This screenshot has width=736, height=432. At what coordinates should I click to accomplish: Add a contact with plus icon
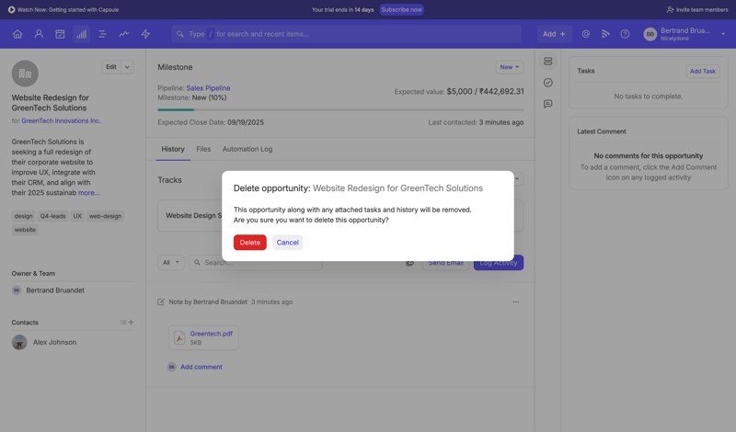coord(131,323)
